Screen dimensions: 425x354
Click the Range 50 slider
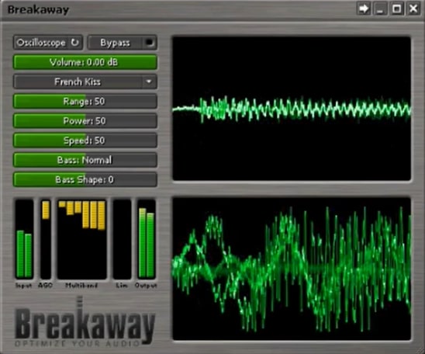(x=85, y=101)
